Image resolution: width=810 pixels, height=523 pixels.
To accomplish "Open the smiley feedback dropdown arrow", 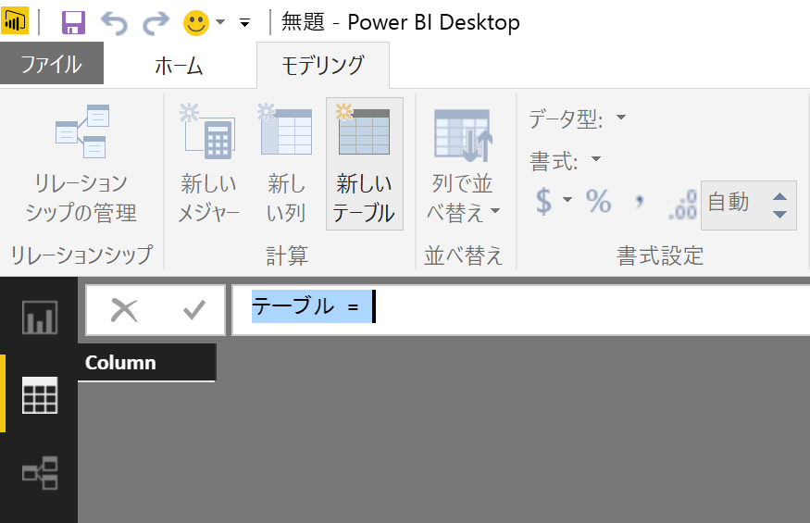I will [x=220, y=22].
